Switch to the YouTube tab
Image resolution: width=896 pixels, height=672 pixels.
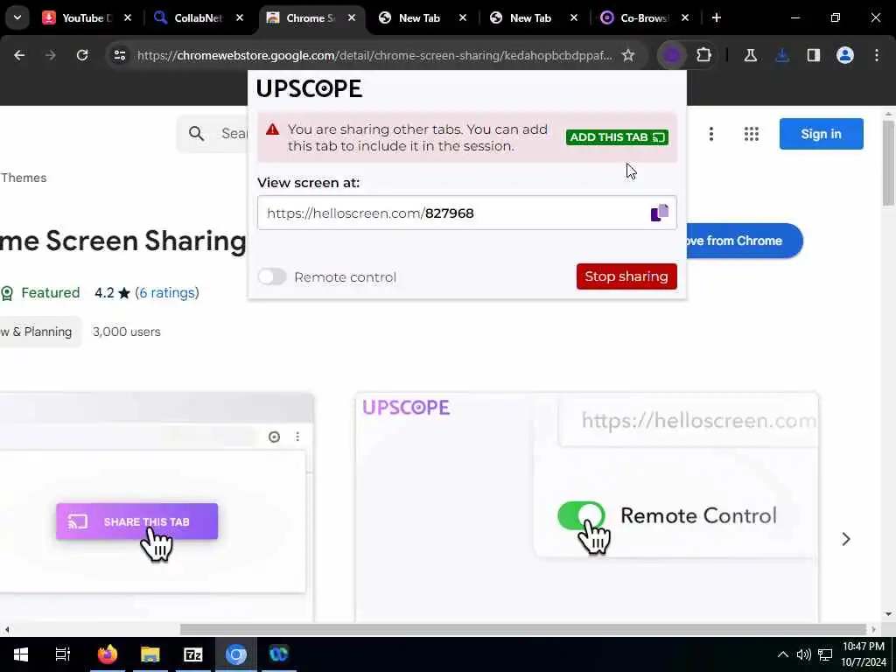[x=78, y=17]
